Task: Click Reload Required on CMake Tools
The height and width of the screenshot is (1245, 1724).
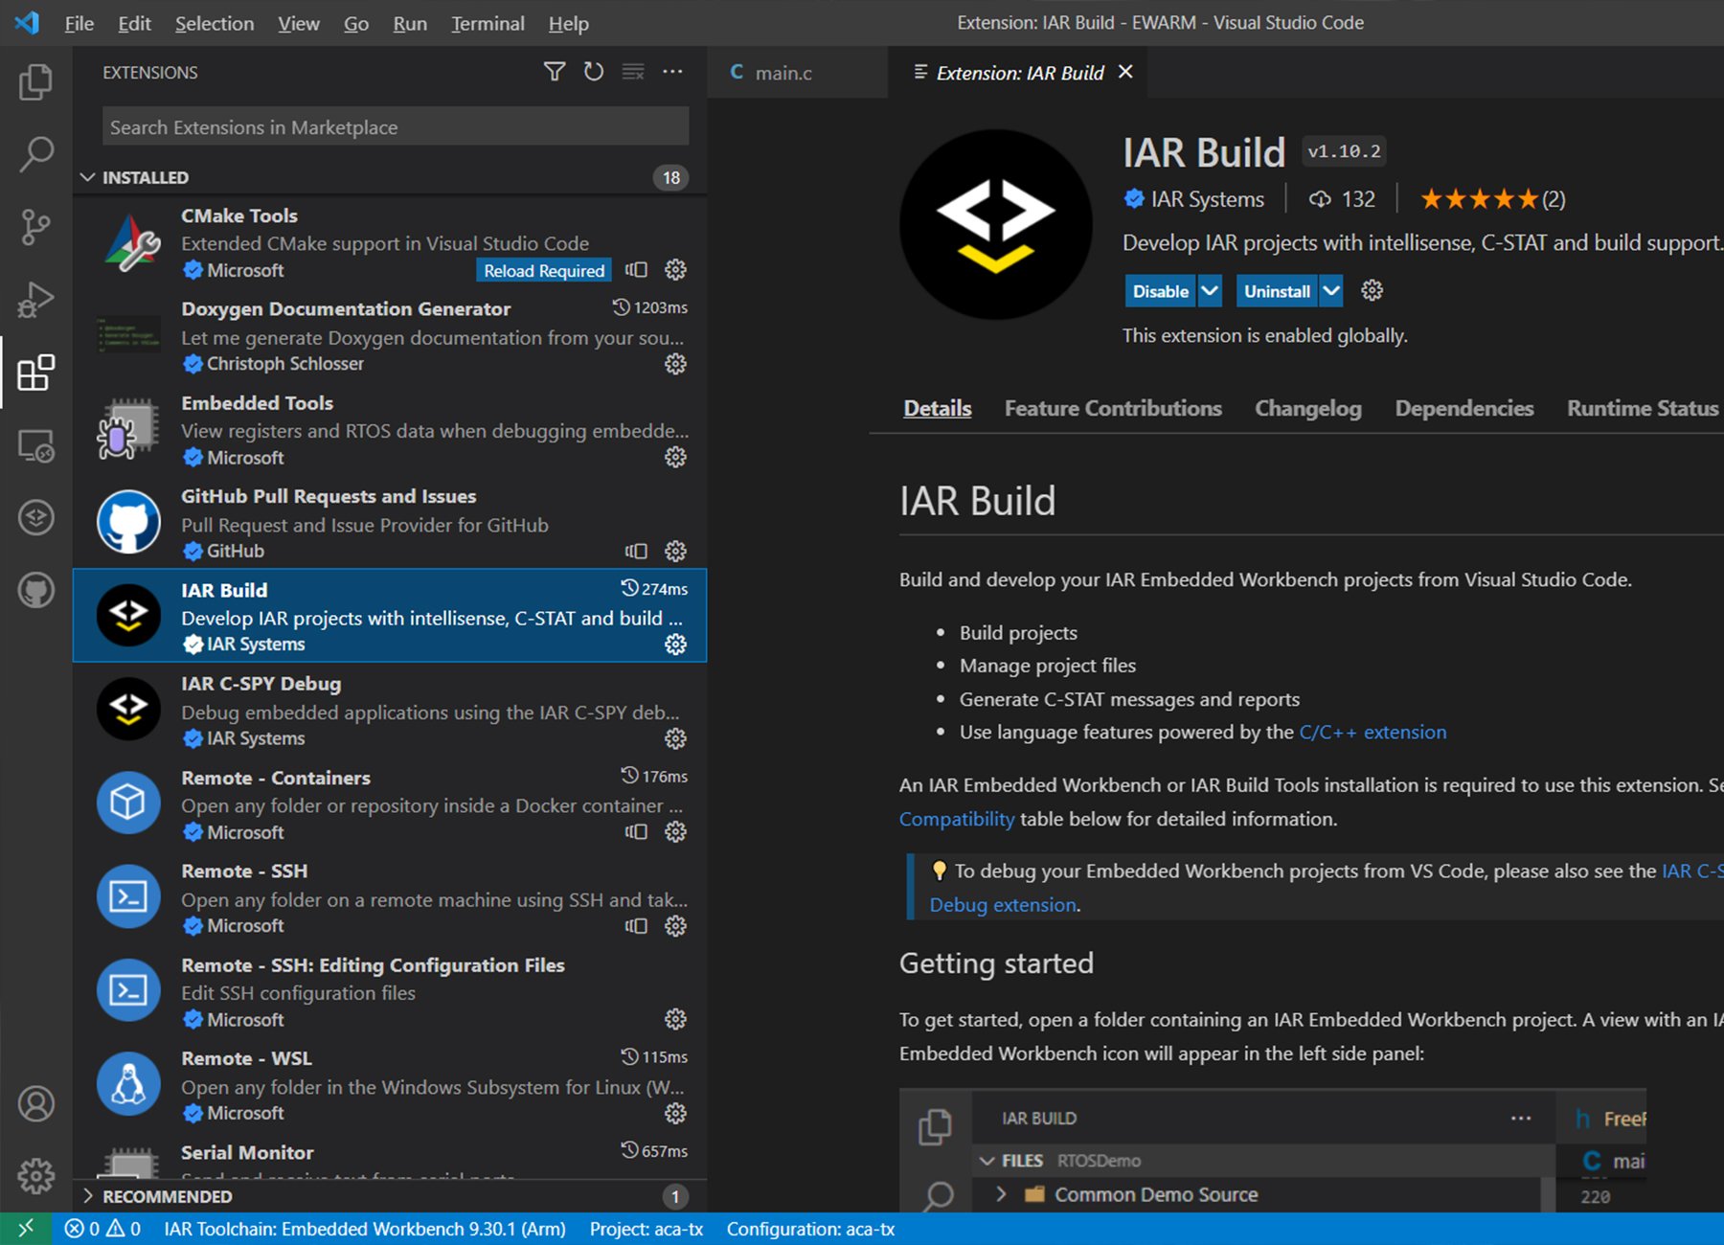Action: click(544, 270)
